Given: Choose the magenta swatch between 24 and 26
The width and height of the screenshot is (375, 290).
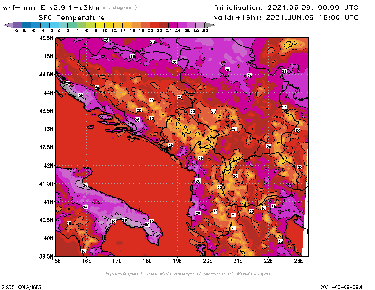Looking at the screenshot, I should 172,25.
